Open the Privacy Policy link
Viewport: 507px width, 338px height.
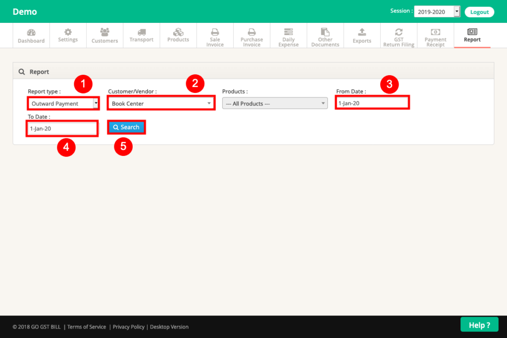point(128,327)
